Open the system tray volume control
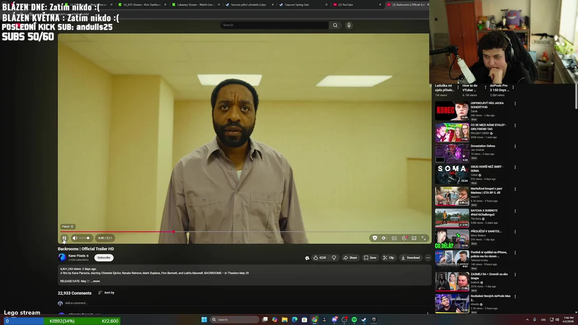This screenshot has width=578, height=325. [557, 320]
